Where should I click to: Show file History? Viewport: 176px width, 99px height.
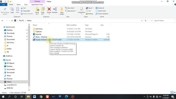pos(89,14)
